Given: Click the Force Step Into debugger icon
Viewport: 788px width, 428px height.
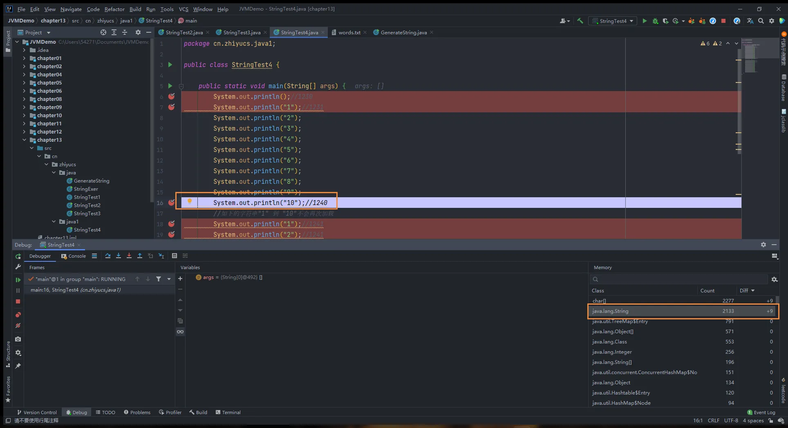Looking at the screenshot, I should 129,256.
